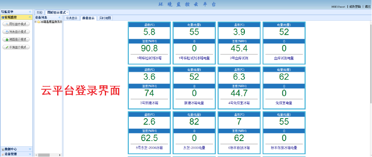The height and width of the screenshot is (157, 372).
Task: Click temperature value 7 of 6标本存放冰箱
Action: 239,122
